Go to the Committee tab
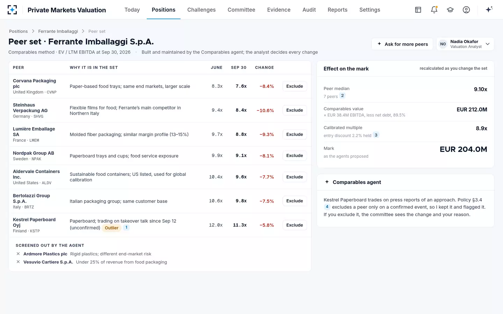The image size is (503, 314). (x=241, y=10)
